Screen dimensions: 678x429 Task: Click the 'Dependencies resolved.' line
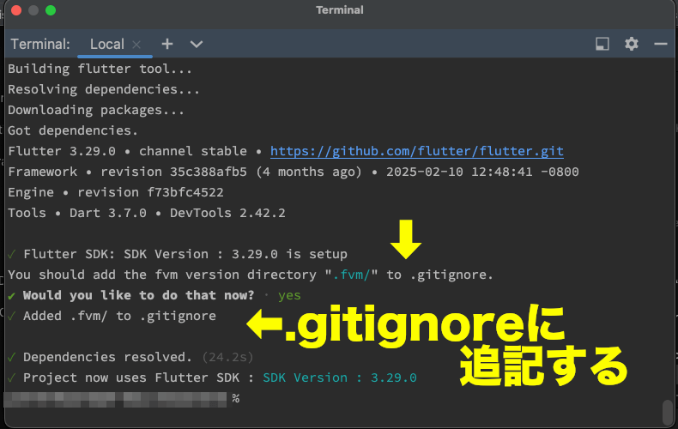coord(107,357)
